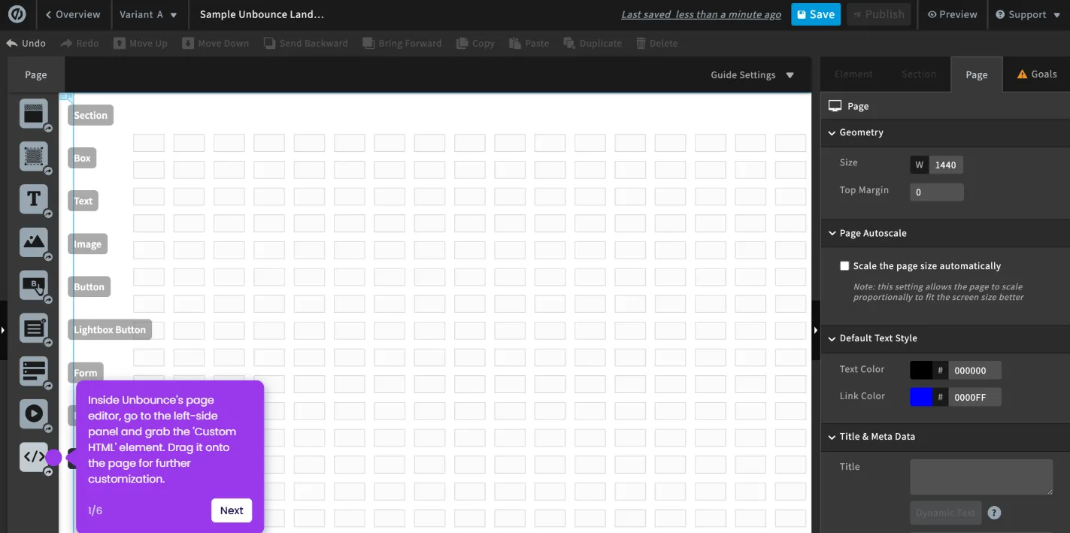Click the Unbounce logo icon
Screen dimensions: 1070x533
pyautogui.click(x=17, y=14)
